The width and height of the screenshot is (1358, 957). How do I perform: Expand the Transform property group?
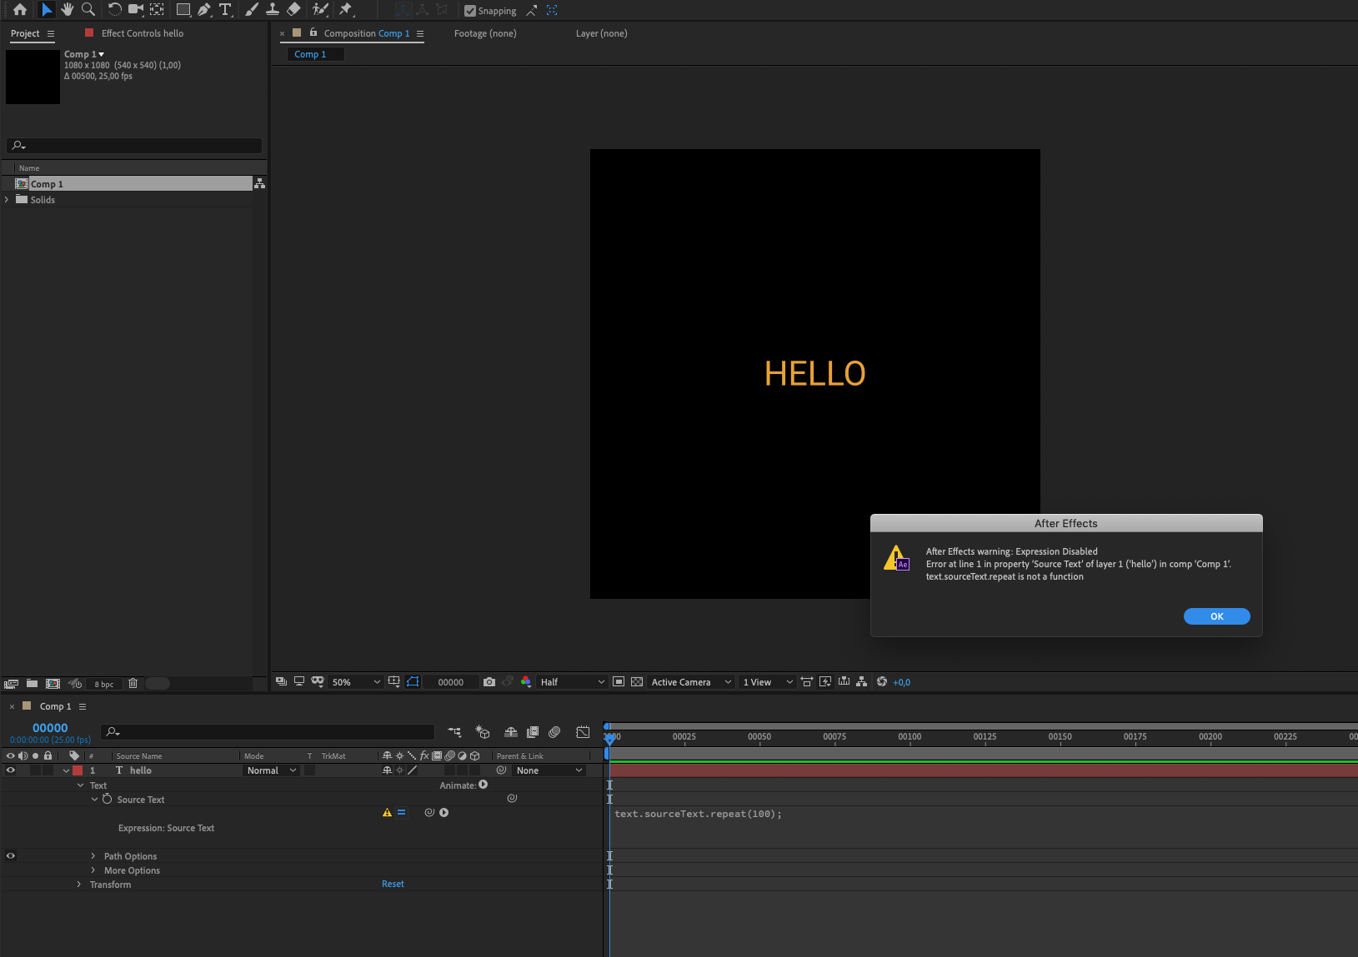tap(79, 885)
